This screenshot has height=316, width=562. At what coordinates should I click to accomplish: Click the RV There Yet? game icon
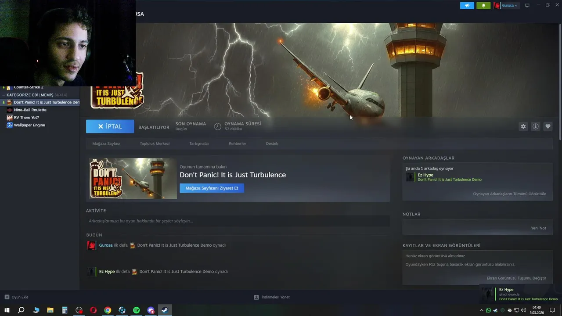10,118
